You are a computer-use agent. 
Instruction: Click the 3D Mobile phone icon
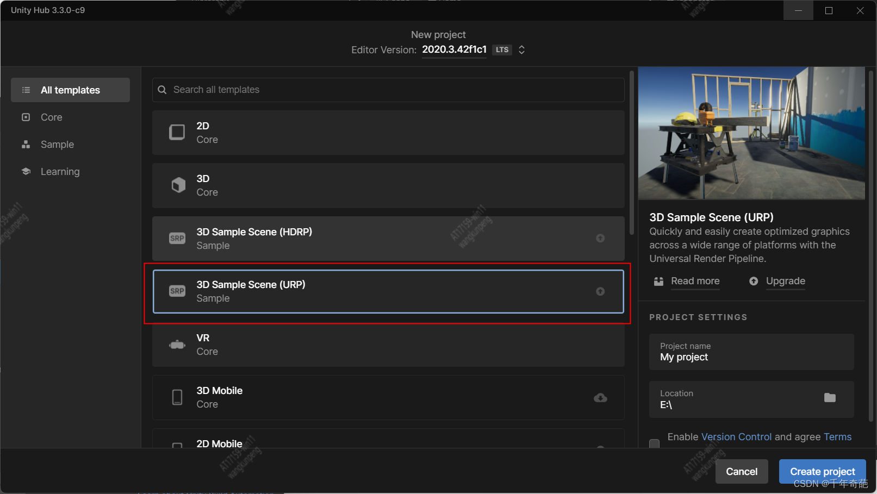coord(177,397)
